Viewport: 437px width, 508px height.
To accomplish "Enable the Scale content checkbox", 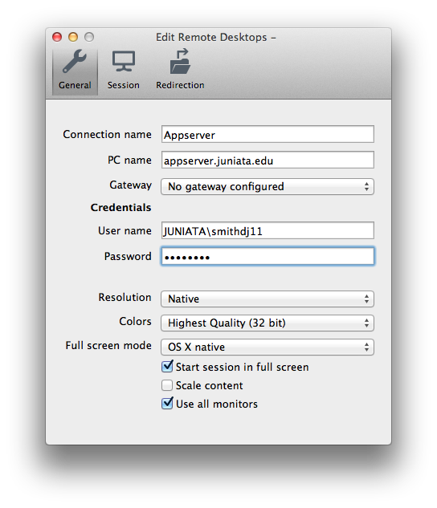I will click(167, 385).
